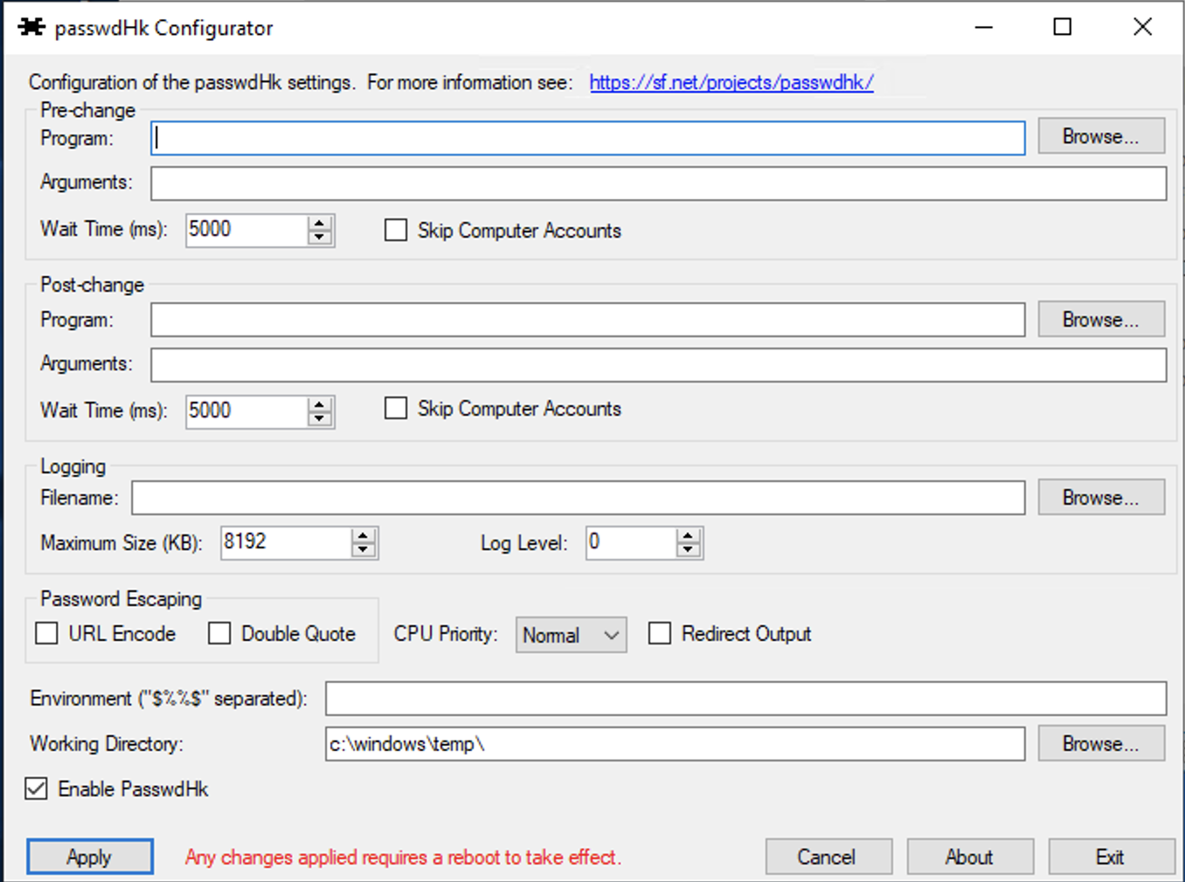
Task: Uncheck the Enable PasswdHk checkbox
Action: (37, 789)
